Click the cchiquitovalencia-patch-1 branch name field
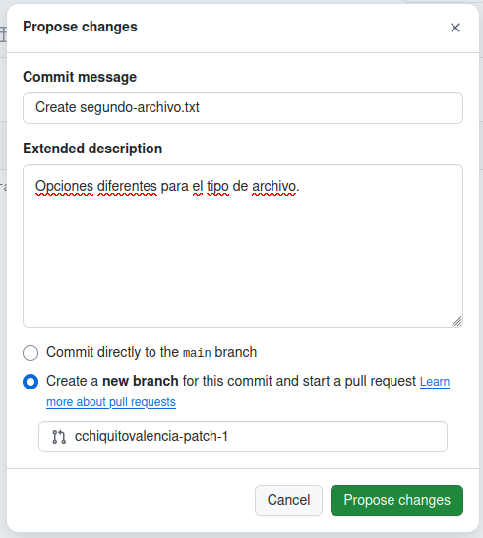Image resolution: width=483 pixels, height=538 pixels. pyautogui.click(x=243, y=437)
